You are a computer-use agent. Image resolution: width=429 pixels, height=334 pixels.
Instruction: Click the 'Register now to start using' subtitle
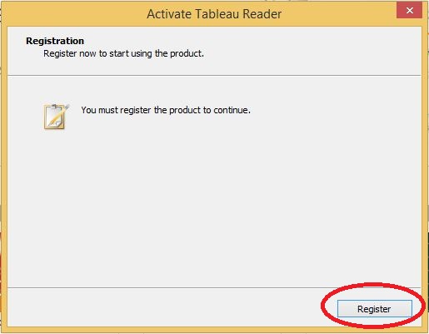coord(123,53)
